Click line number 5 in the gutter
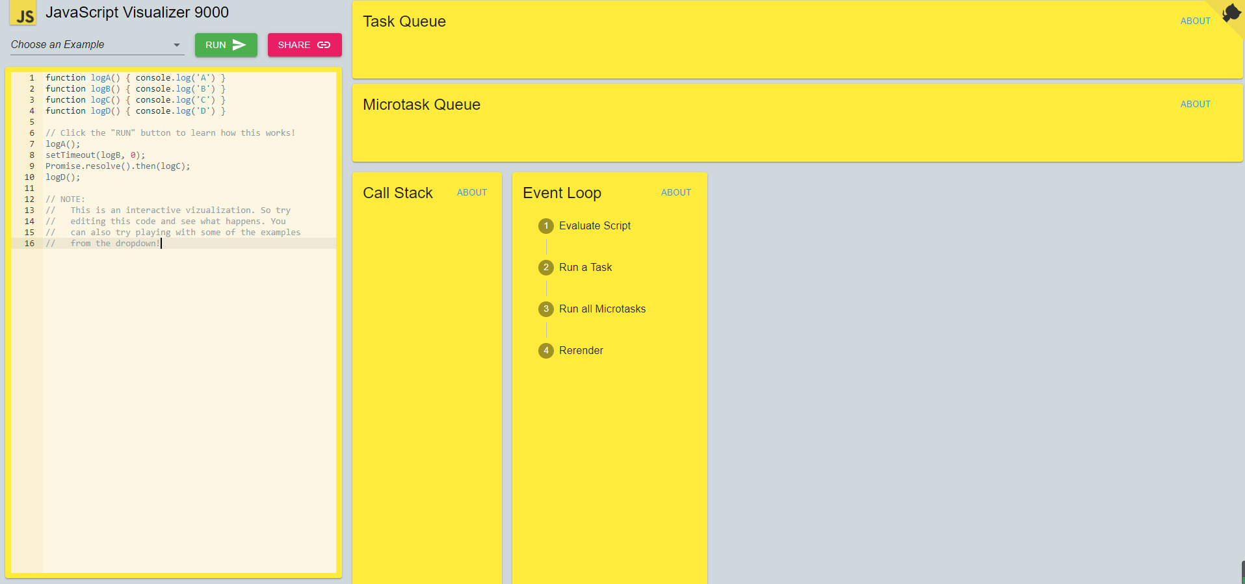 point(32,122)
